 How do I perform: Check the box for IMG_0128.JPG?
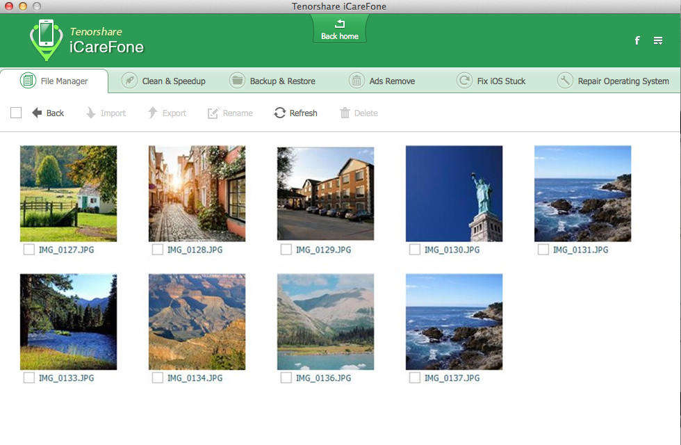pyautogui.click(x=158, y=250)
